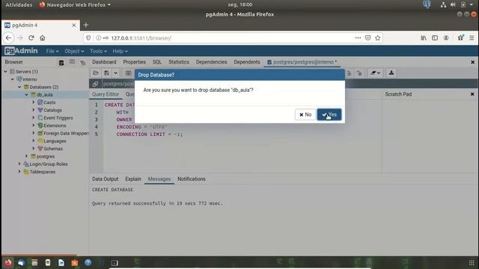Open Firefox hamburger menu
This screenshot has width=479, height=269.
click(472, 38)
